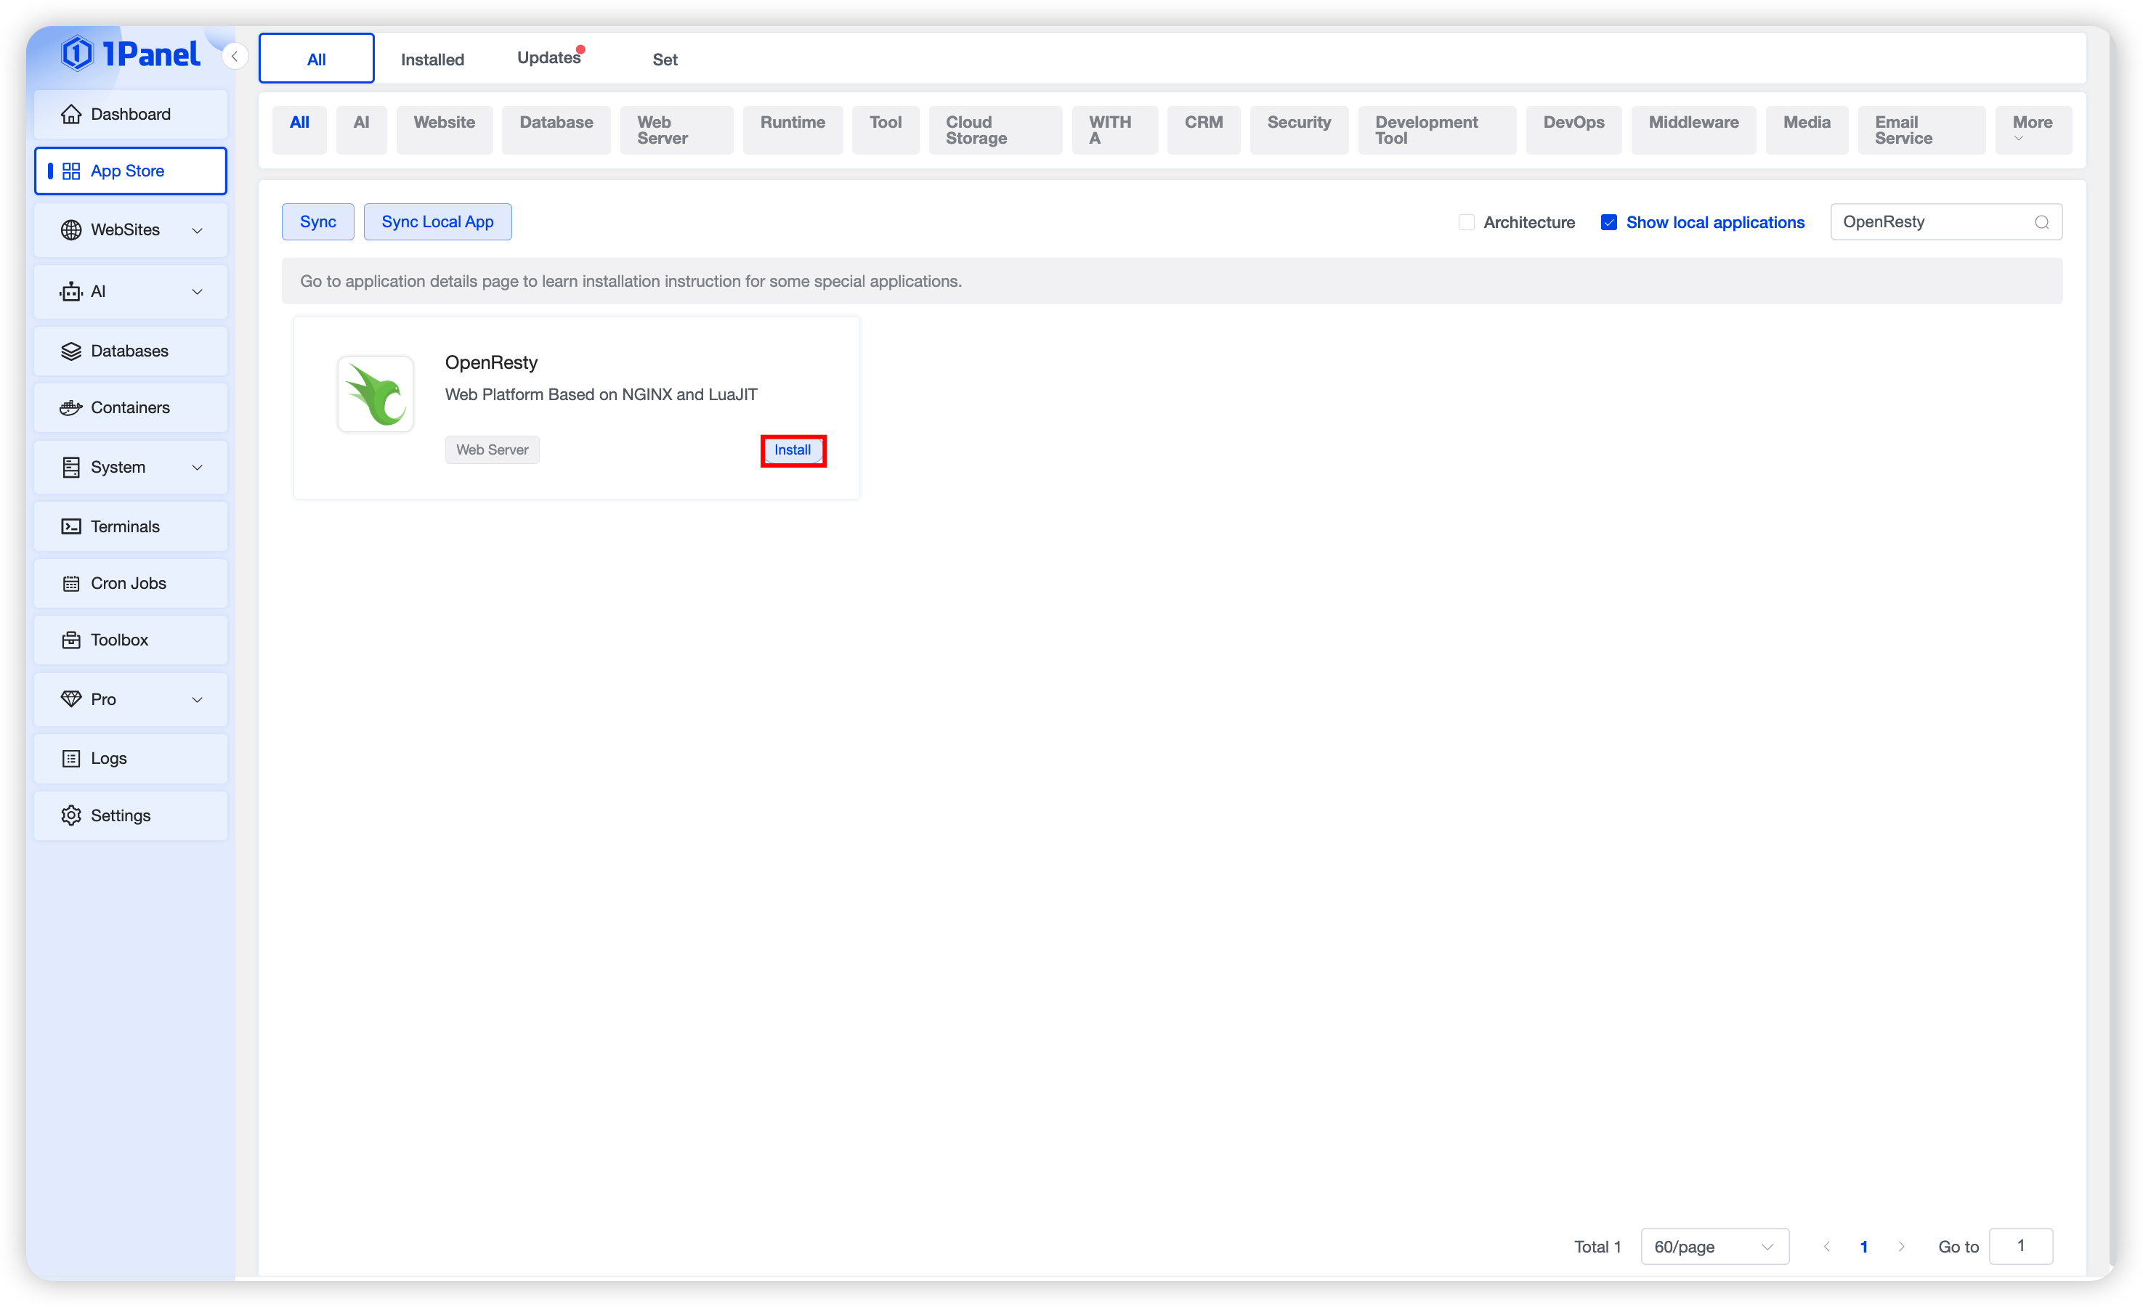Open the 60/page size dropdown
Screen dimensions: 2143x1307
pyautogui.click(x=1714, y=1246)
